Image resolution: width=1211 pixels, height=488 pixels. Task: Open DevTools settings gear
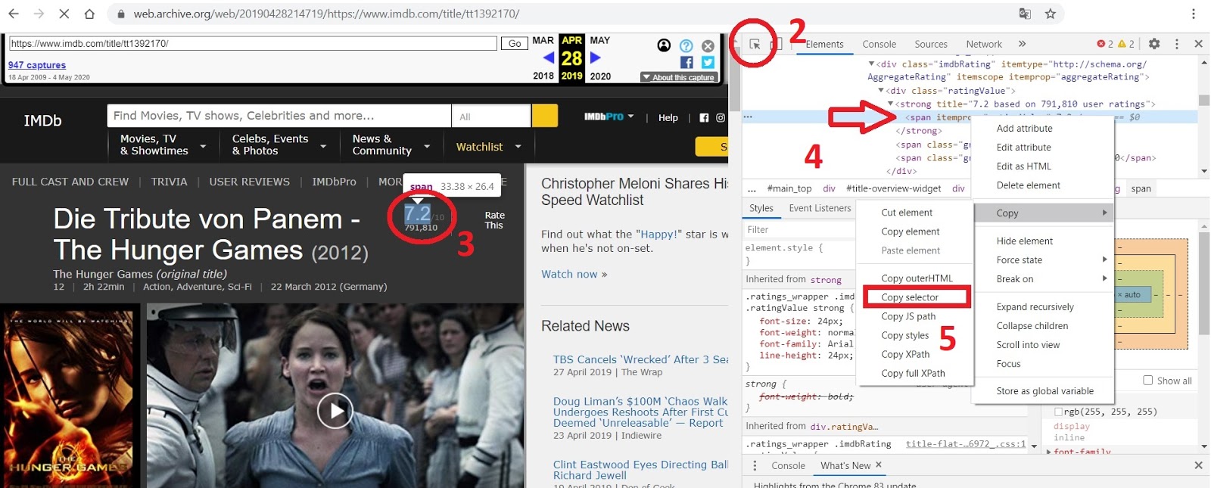click(x=1154, y=44)
